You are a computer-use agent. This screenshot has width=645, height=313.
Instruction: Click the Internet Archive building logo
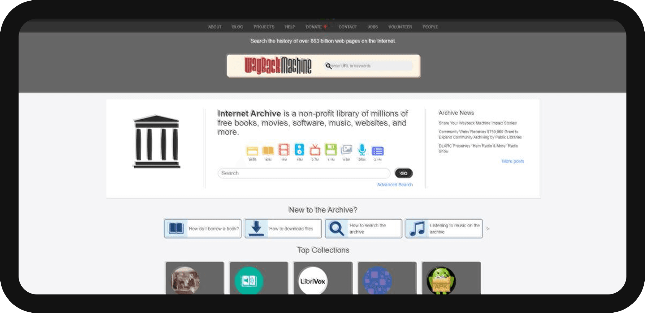point(156,142)
